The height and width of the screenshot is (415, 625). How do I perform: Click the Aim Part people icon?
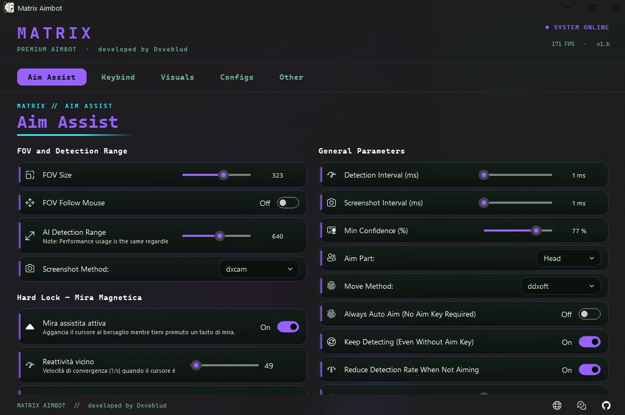tap(331, 258)
